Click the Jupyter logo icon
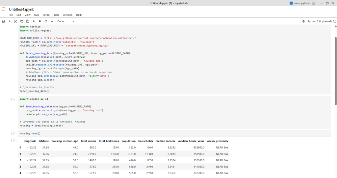Screen dimensions: 337x178 (x=3, y=9)
